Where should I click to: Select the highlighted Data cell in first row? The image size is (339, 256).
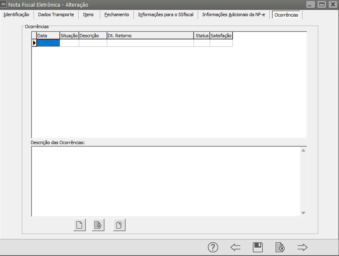pyautogui.click(x=48, y=43)
